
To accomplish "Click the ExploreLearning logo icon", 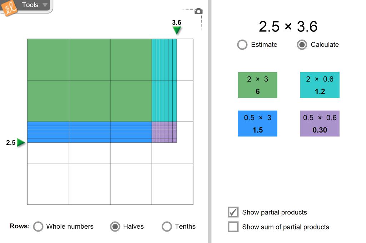I will click(10, 8).
